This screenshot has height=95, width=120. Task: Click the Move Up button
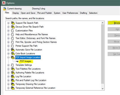tap(114, 42)
